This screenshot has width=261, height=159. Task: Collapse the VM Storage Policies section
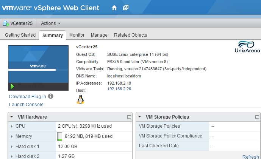pyautogui.click(x=139, y=117)
